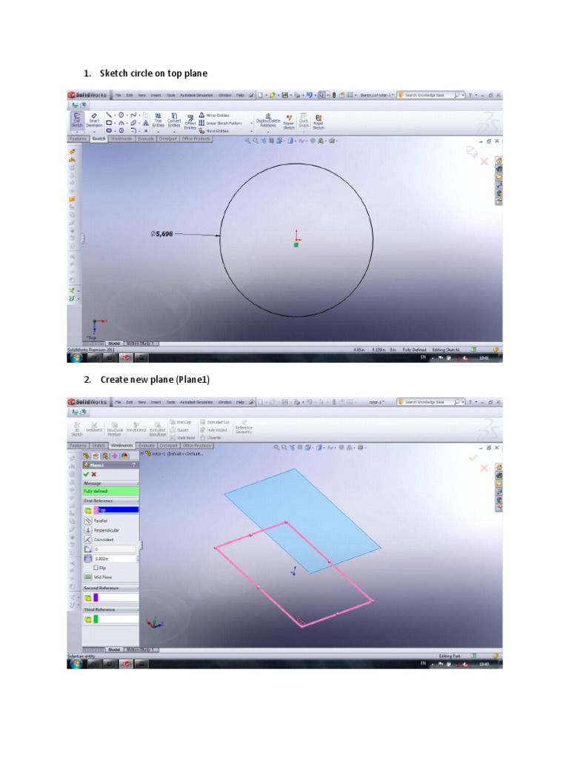Click the Second Reference selection box
Image resolution: width=569 pixels, height=758 pixels.
[116, 598]
